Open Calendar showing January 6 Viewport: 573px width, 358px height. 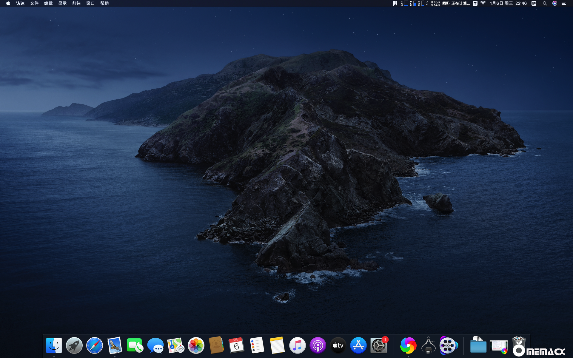(x=236, y=345)
